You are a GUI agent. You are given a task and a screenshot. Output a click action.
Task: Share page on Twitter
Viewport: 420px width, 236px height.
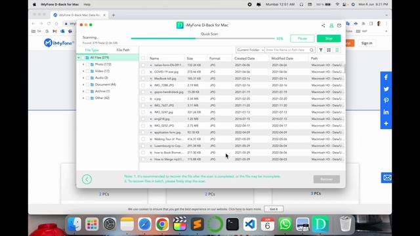coord(386,89)
